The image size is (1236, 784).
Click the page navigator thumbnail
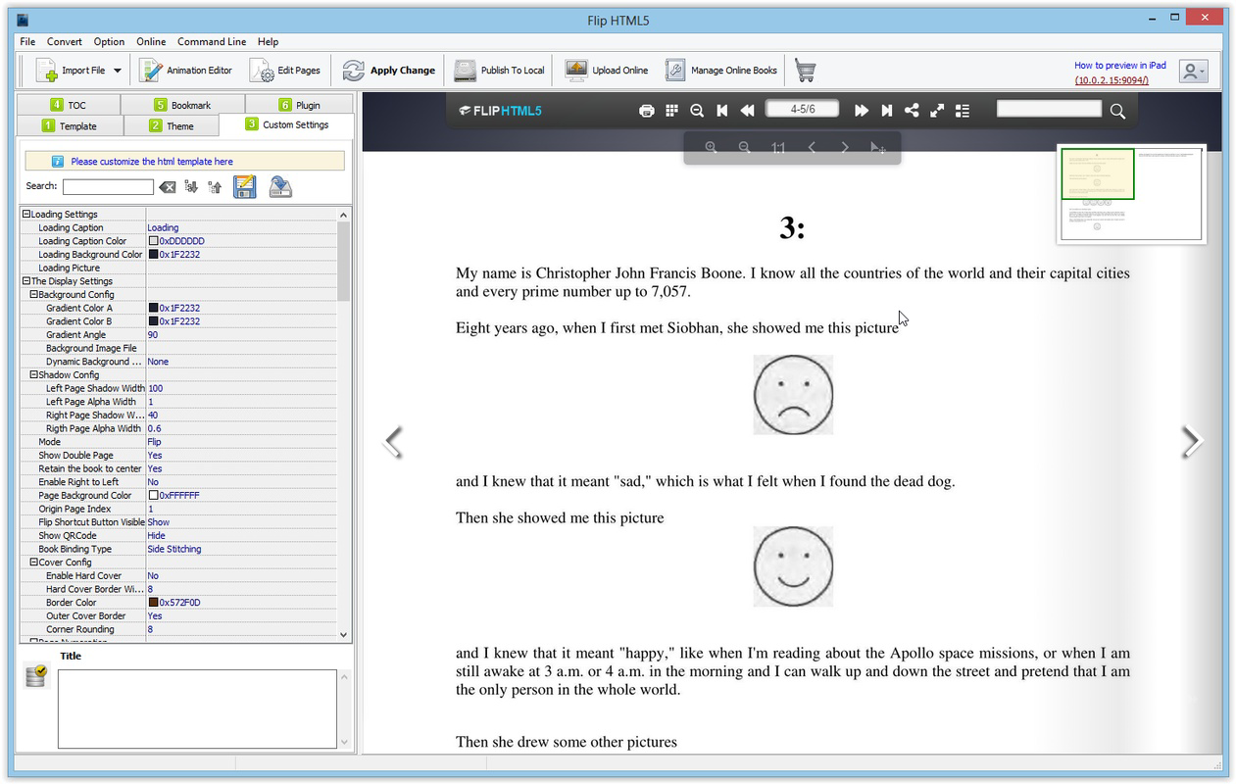(x=1132, y=193)
